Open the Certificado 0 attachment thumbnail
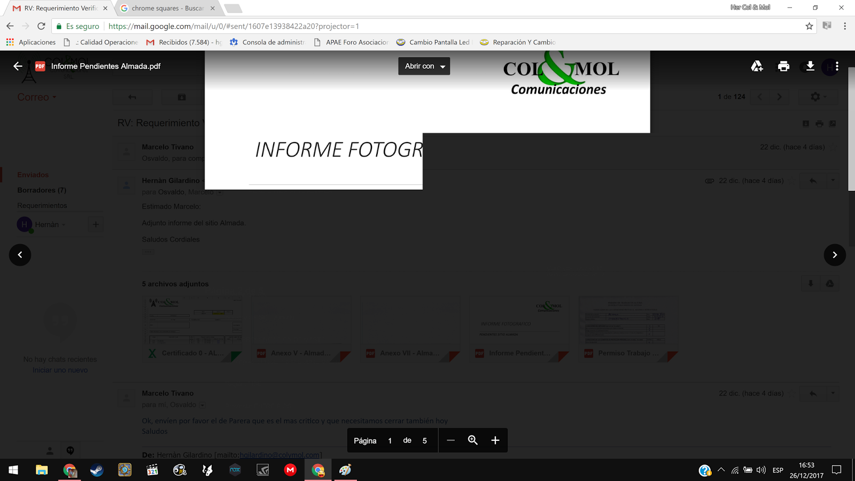Image resolution: width=855 pixels, height=481 pixels. click(193, 329)
